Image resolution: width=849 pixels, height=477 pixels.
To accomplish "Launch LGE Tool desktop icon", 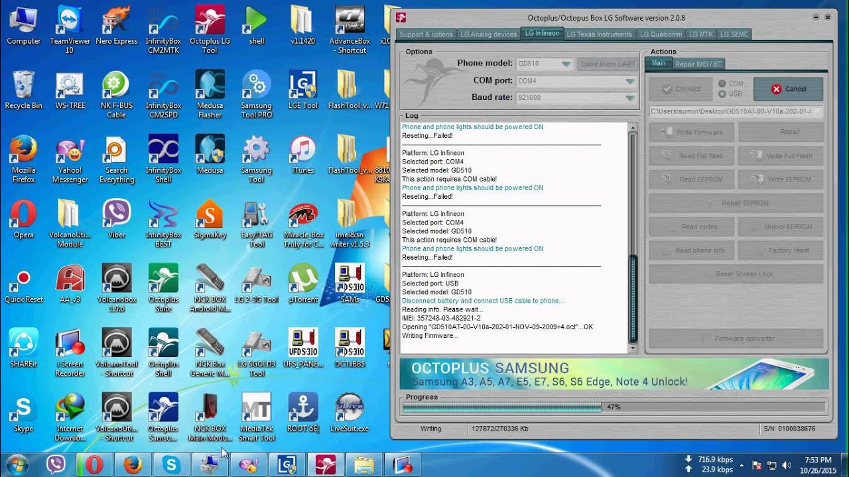I will click(x=303, y=90).
